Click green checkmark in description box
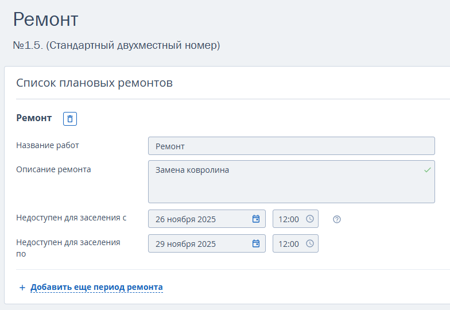This screenshot has width=450, height=310. 427,170
